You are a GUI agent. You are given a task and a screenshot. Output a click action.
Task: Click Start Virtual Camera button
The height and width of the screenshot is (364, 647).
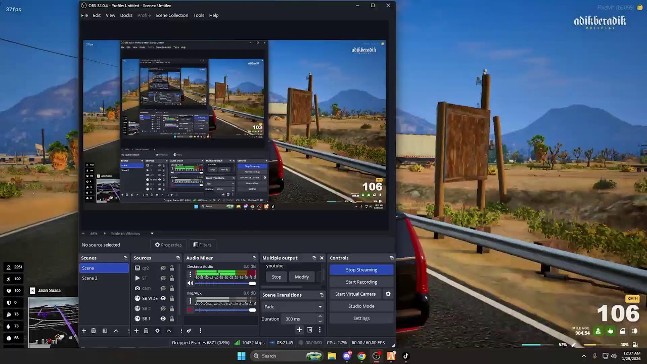point(355,294)
